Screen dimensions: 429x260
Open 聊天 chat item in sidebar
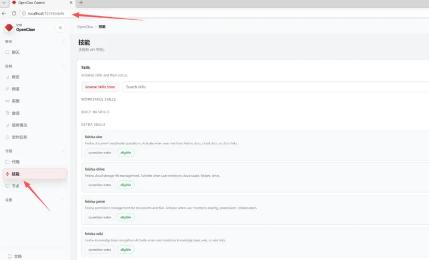[x=35, y=52]
